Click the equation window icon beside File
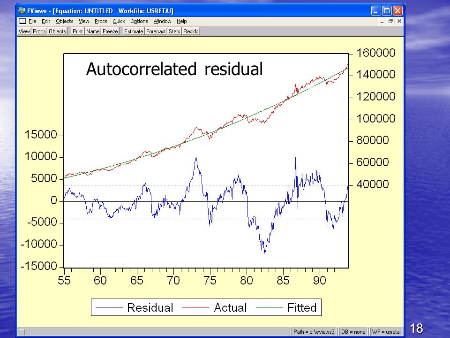 [x=22, y=21]
